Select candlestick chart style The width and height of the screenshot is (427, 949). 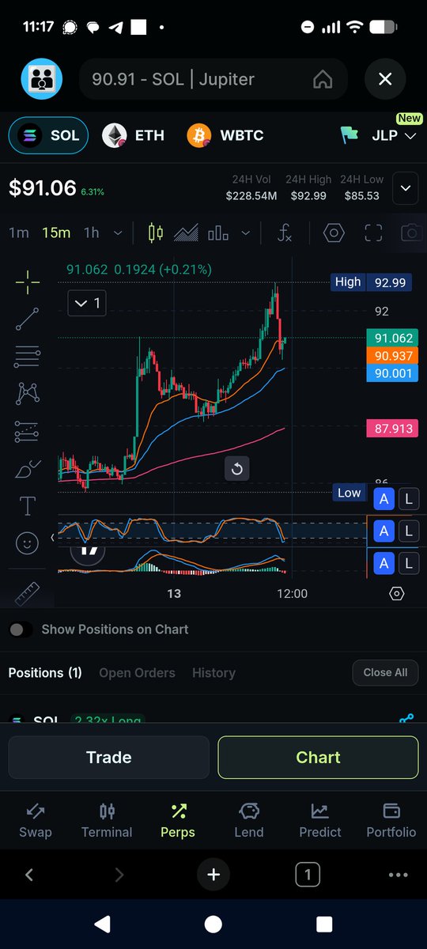tap(156, 233)
